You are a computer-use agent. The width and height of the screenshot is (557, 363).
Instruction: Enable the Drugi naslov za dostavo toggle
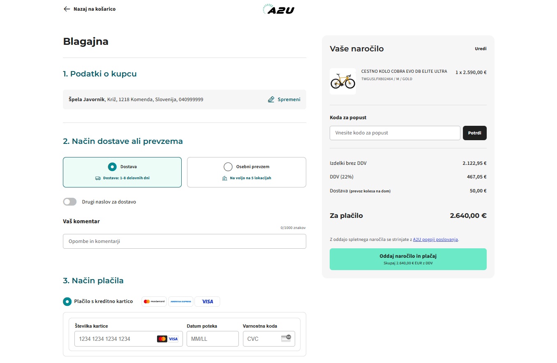click(x=70, y=202)
